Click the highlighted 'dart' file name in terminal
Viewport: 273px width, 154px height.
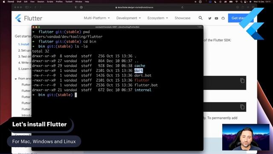click(x=139, y=71)
